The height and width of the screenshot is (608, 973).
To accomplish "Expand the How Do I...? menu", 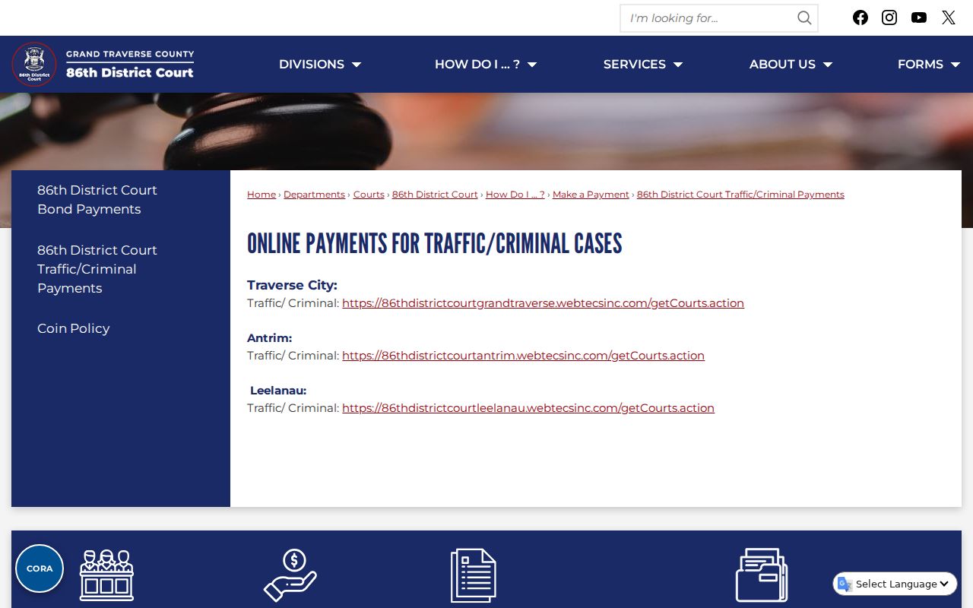I will [x=486, y=65].
